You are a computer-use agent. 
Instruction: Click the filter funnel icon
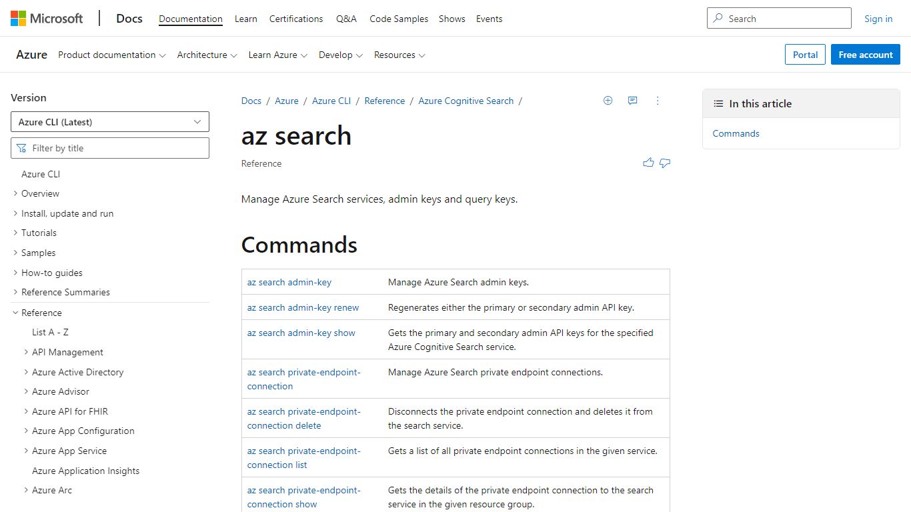tap(22, 148)
